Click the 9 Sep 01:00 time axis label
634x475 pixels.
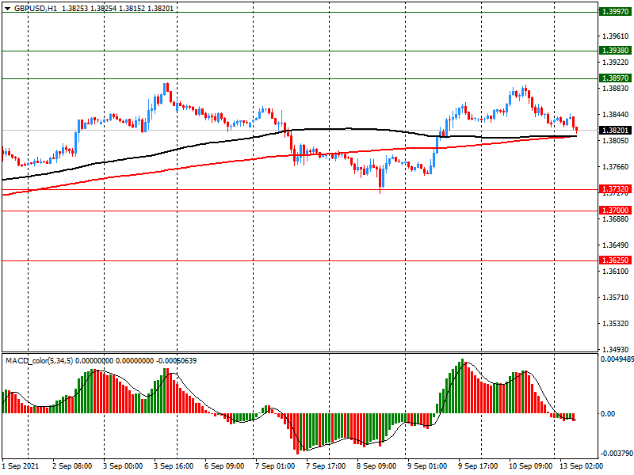coord(427,466)
